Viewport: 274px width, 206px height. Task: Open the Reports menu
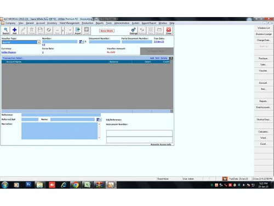point(100,23)
